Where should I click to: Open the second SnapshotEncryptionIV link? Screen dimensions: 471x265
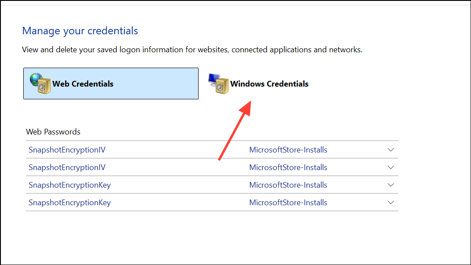(x=67, y=167)
